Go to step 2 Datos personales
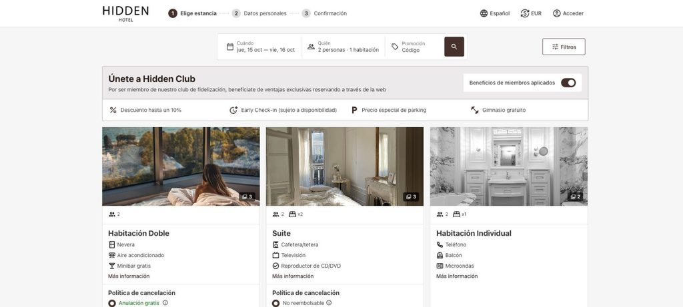 point(259,13)
